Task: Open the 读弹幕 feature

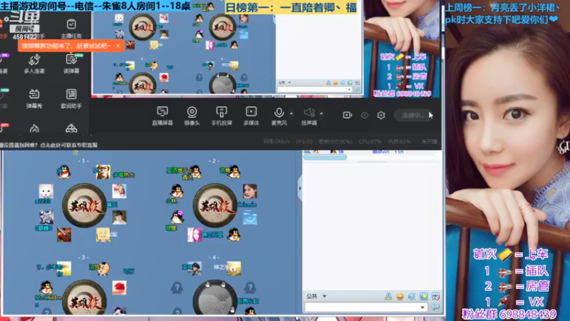Action: pyautogui.click(x=71, y=64)
